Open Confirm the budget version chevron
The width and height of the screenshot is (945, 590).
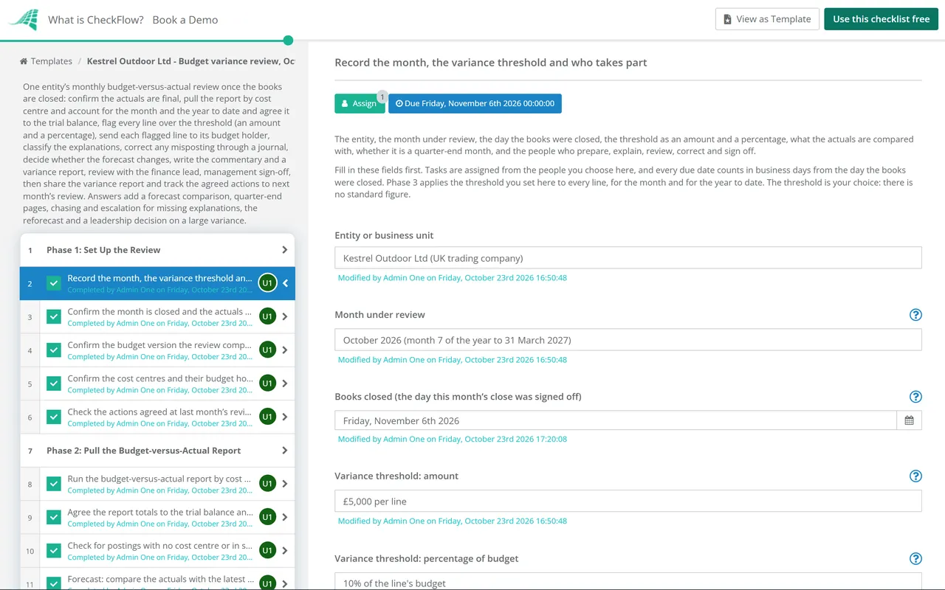(x=285, y=350)
